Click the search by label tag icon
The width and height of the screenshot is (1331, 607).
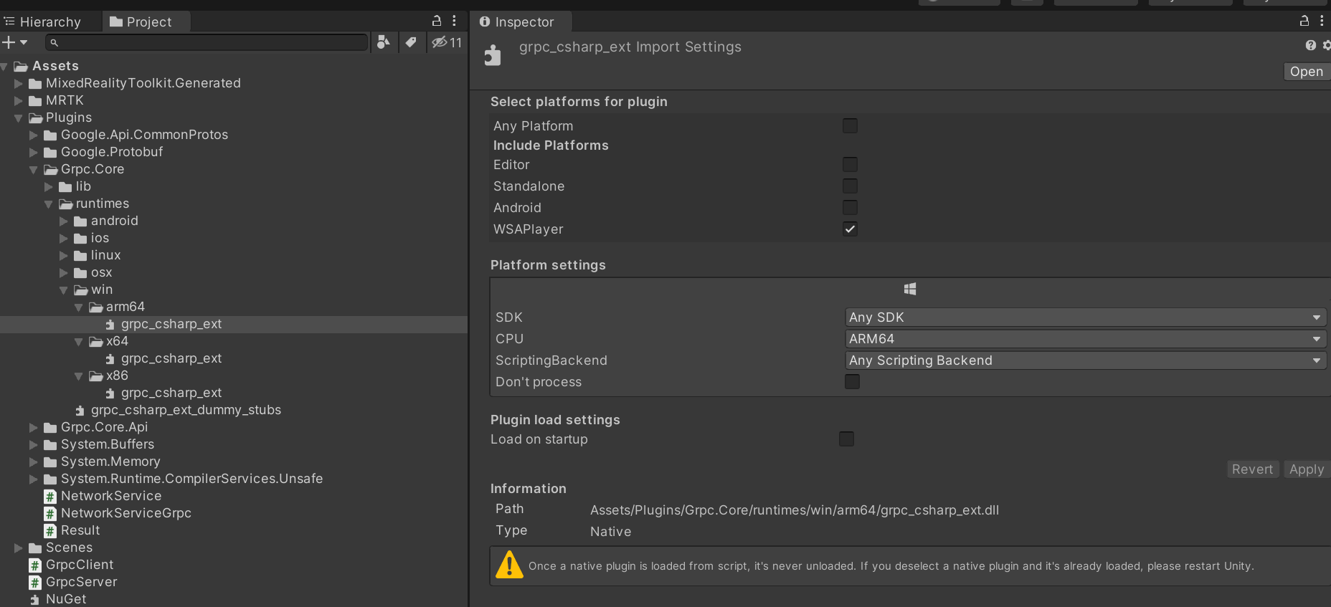[411, 42]
